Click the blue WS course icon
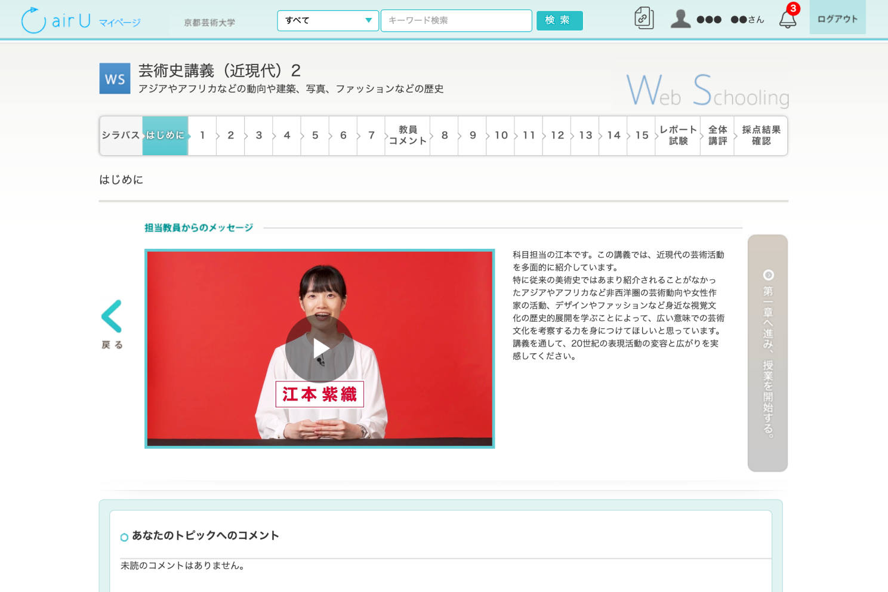 (x=115, y=79)
